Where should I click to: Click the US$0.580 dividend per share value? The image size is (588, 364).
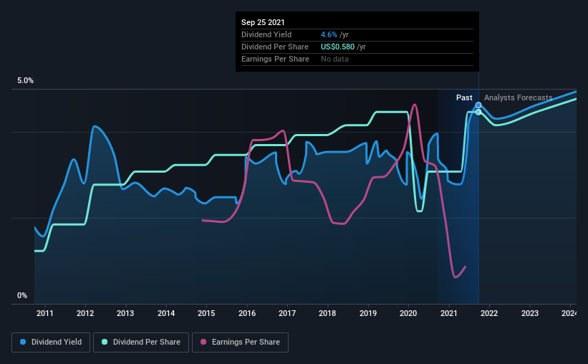(x=337, y=47)
